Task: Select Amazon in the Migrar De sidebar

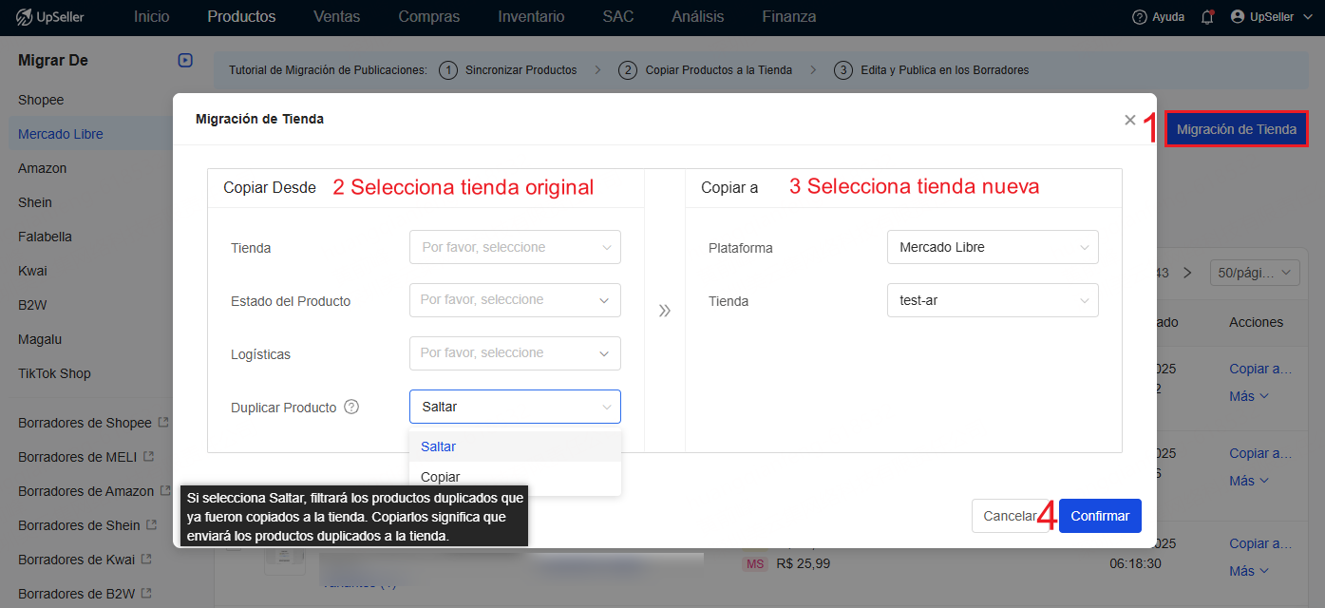Action: pos(43,168)
